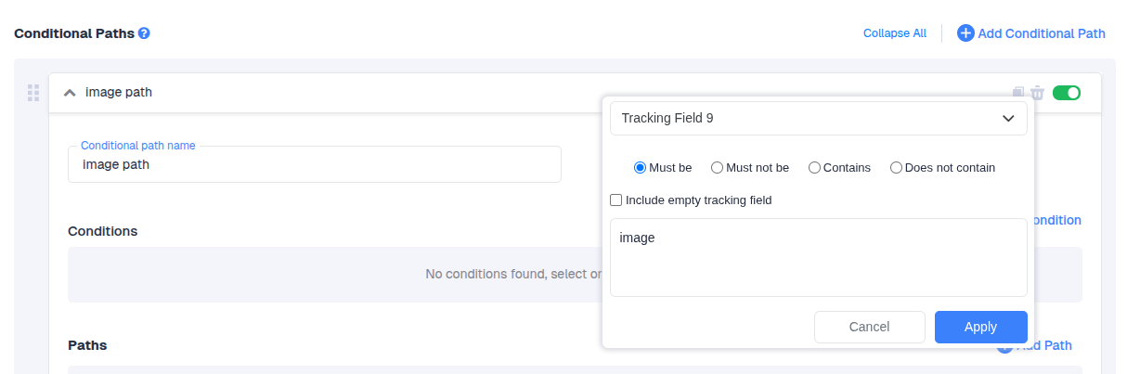Choose the Contains radio option
This screenshot has height=374, width=1127.
[x=814, y=168]
